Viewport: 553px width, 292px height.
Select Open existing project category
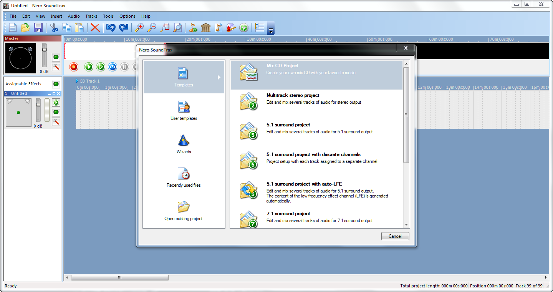[184, 211]
